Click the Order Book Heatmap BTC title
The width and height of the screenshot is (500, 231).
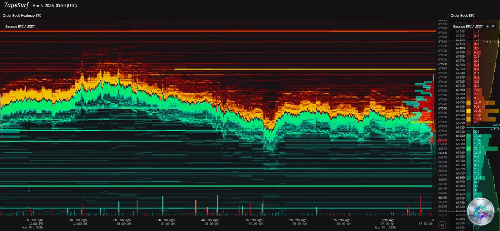point(22,15)
